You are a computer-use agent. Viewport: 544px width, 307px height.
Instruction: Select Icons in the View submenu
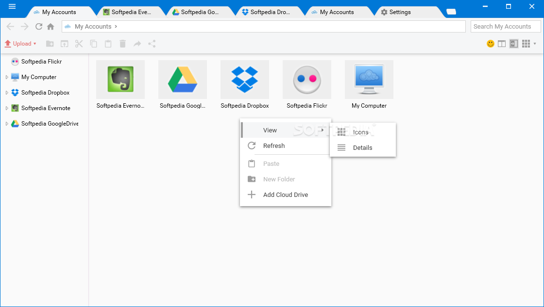click(x=362, y=132)
